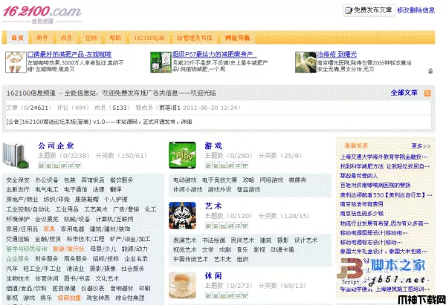Viewport: 446px width, 305px height.
Task: Select the 首页 home tab
Action: click(17, 38)
